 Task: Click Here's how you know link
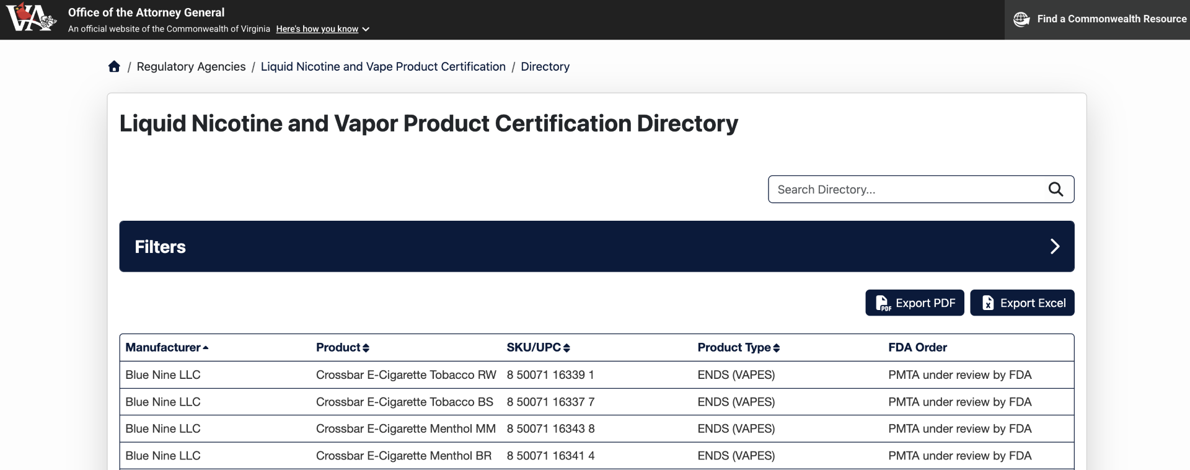point(317,29)
